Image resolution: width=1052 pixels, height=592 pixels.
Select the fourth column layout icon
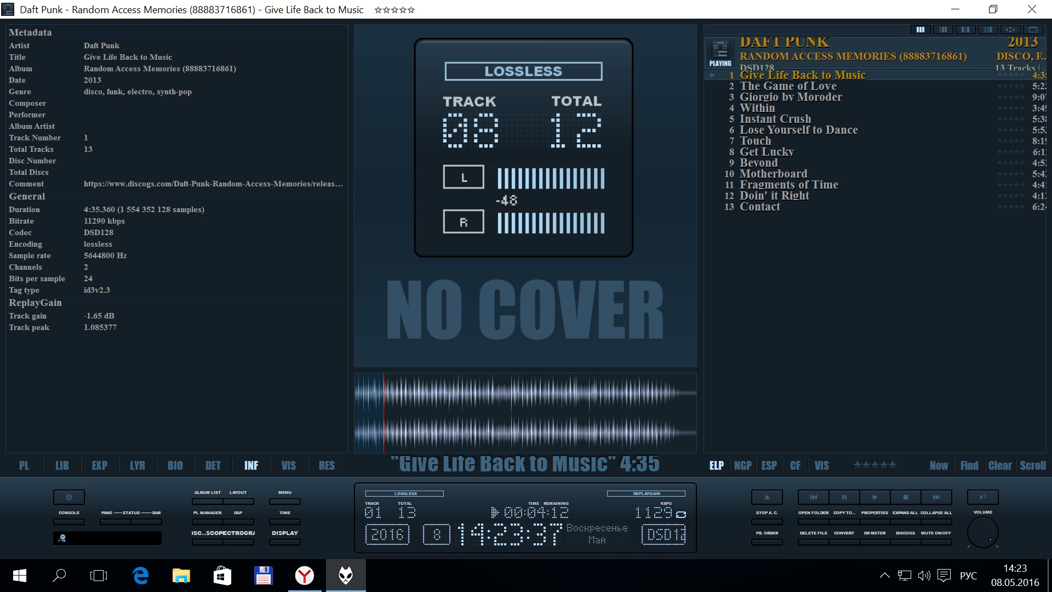[x=988, y=30]
